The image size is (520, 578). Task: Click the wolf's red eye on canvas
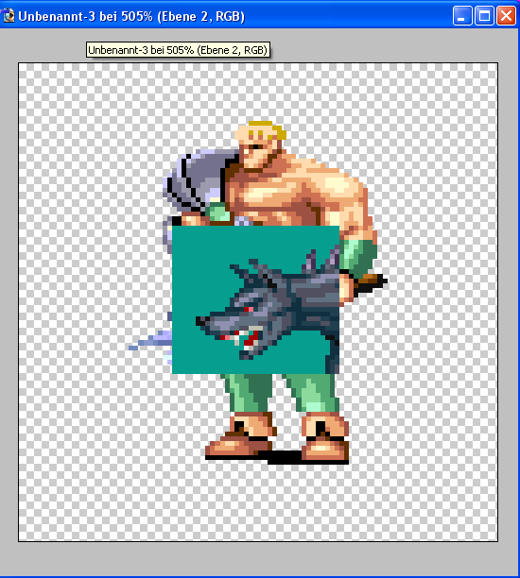(x=249, y=309)
